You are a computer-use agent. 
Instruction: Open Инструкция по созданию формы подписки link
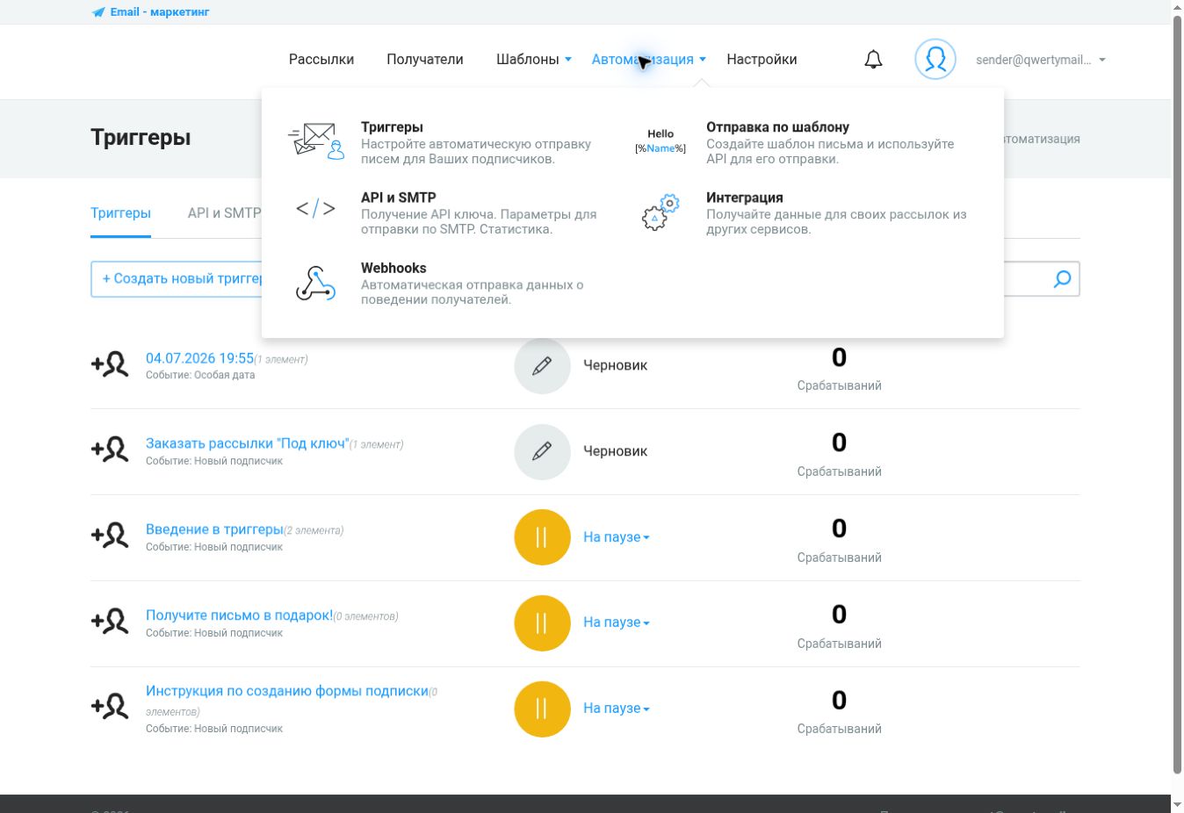pyautogui.click(x=287, y=691)
